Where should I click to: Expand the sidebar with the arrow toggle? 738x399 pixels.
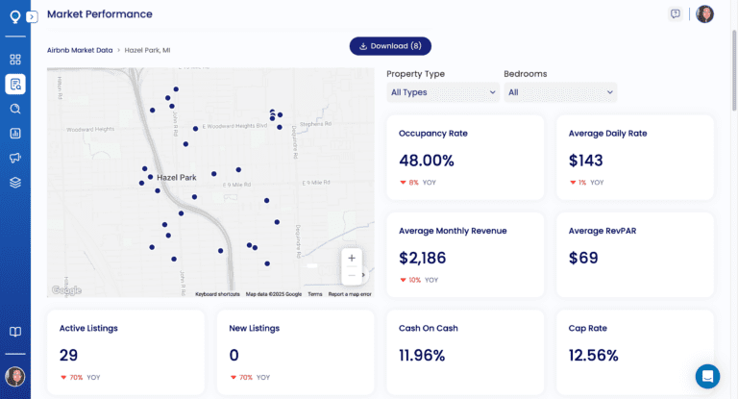point(32,17)
